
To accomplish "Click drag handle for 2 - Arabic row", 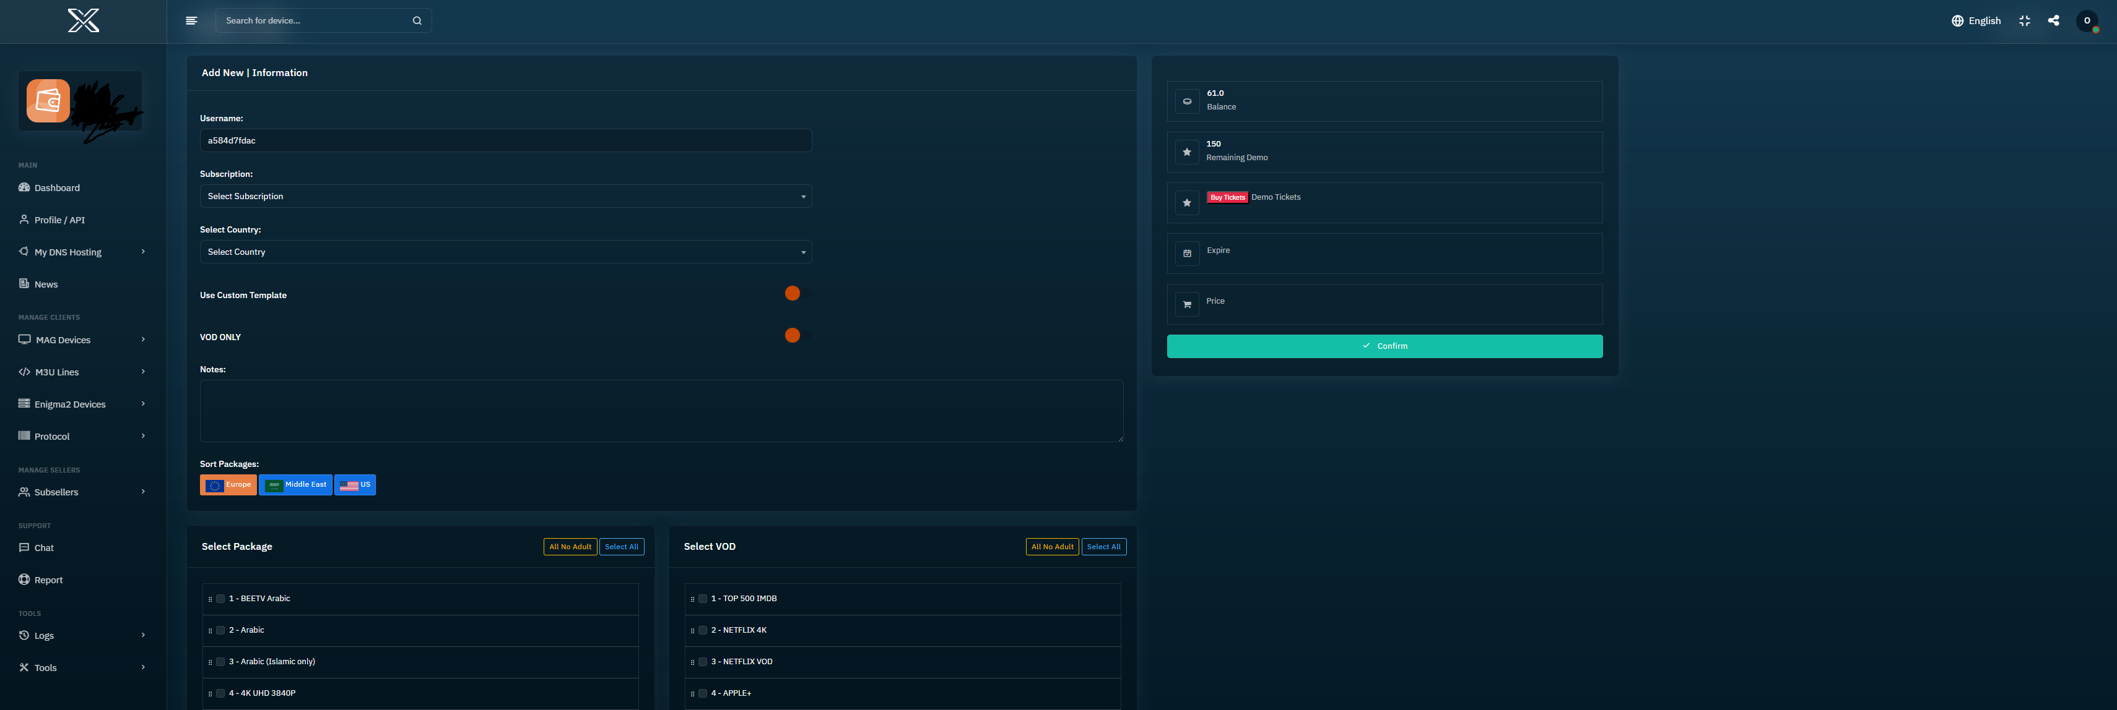I will click(x=209, y=630).
